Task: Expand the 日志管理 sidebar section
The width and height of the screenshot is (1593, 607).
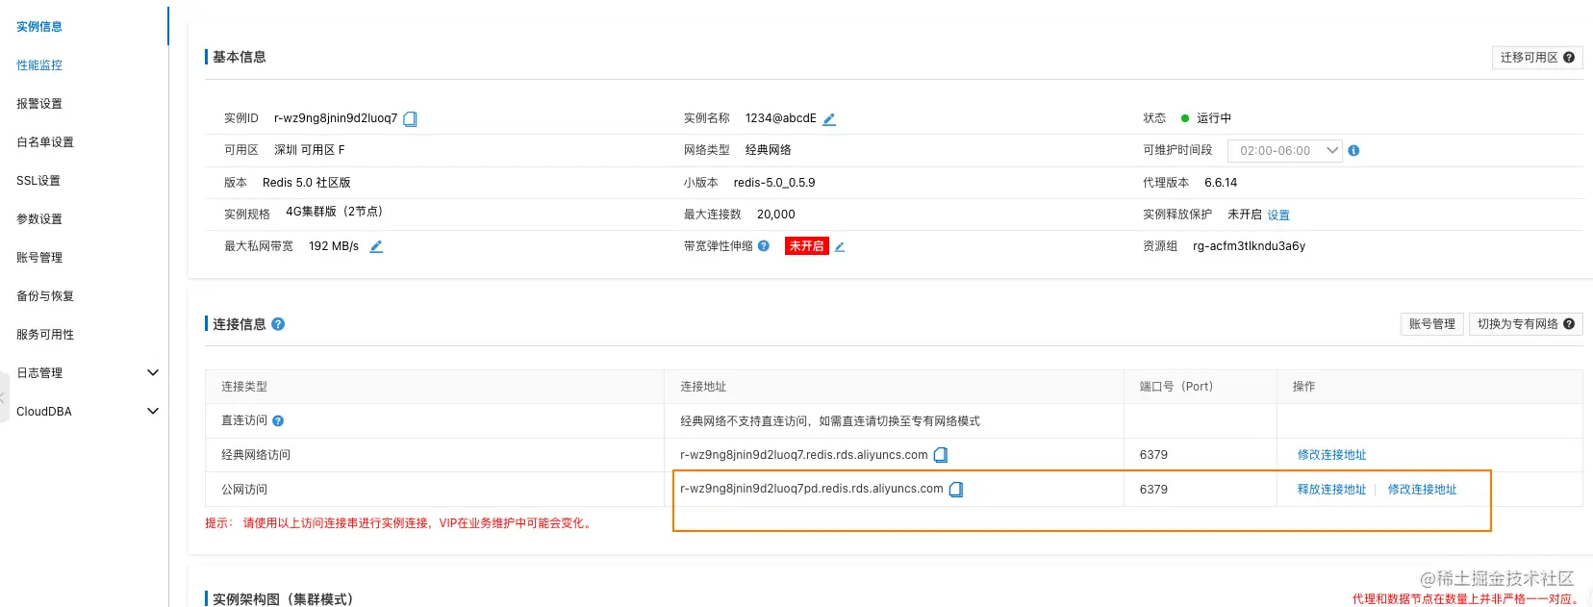Action: (152, 373)
